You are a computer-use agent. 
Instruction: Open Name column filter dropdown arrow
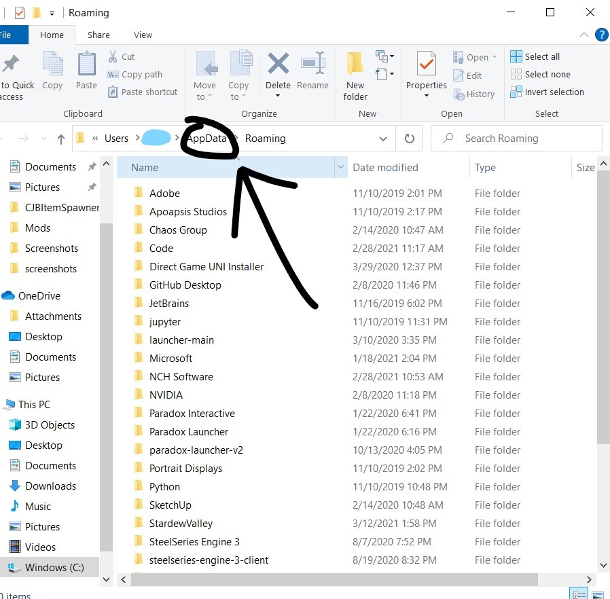340,167
